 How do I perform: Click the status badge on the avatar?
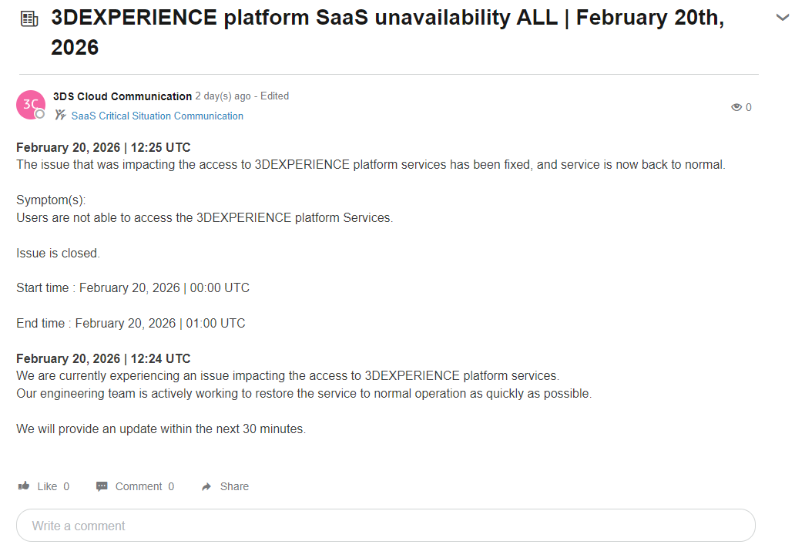tap(41, 115)
